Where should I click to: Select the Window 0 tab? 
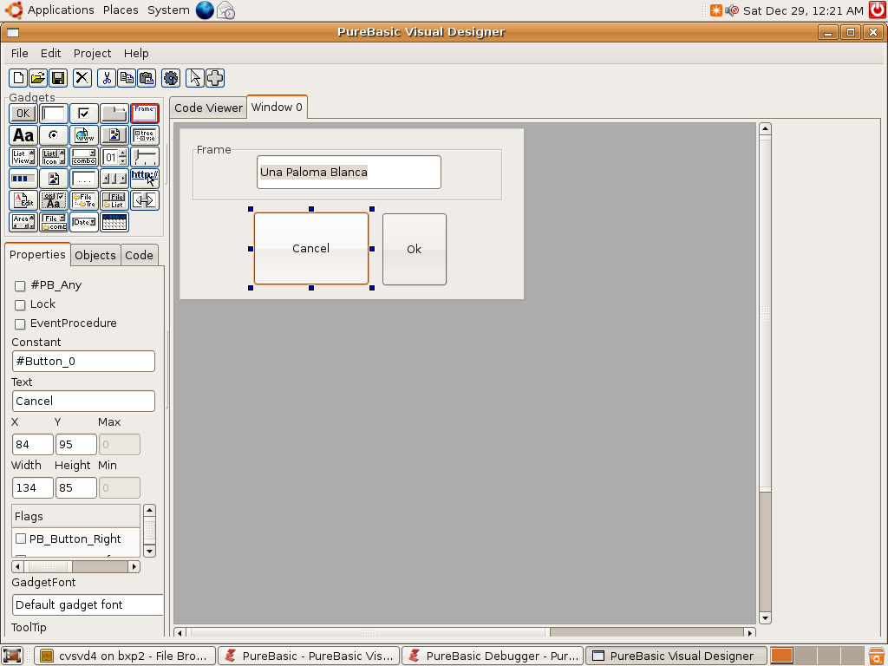click(277, 107)
